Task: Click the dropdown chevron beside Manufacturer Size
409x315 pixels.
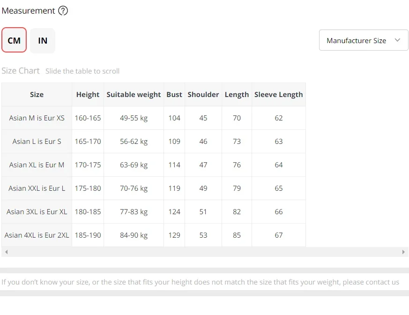Action: [x=397, y=40]
